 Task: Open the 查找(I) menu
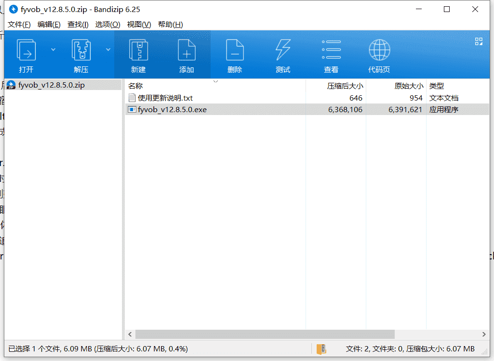point(78,25)
